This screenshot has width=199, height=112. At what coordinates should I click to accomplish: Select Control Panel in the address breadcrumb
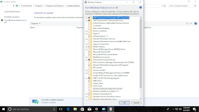[x=26, y=6]
